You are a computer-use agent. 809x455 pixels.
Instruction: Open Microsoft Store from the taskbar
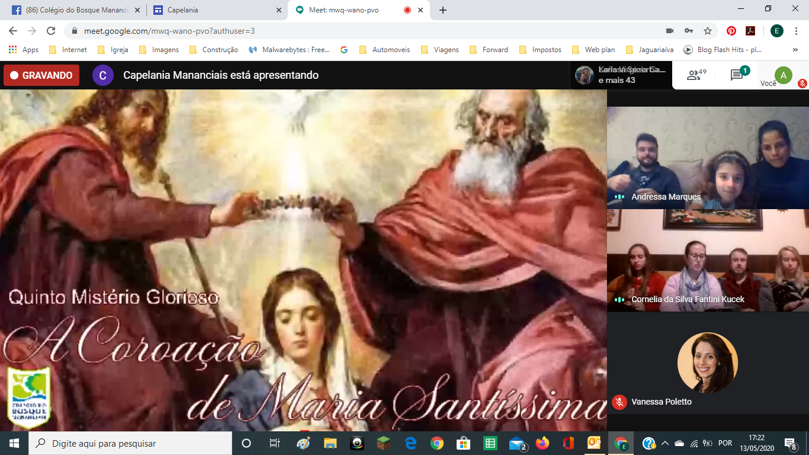coord(463,443)
